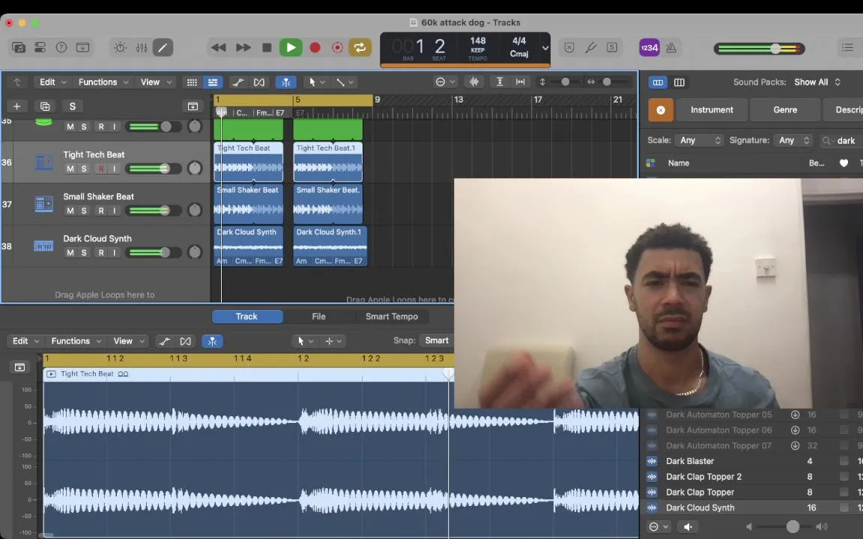Toggle the editor Catch playhead button

tap(212, 341)
